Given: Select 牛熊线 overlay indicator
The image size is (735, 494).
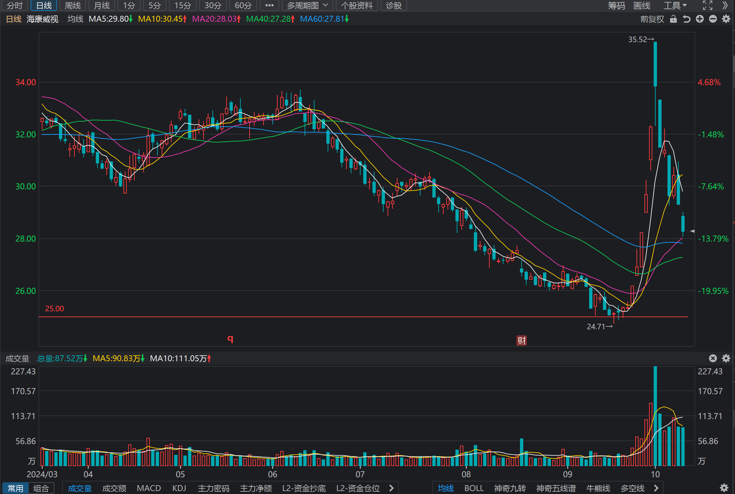Looking at the screenshot, I should click(598, 488).
